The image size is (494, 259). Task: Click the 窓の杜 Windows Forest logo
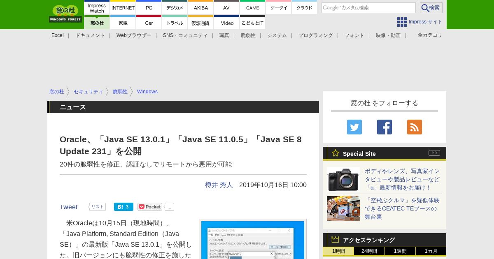[65, 14]
